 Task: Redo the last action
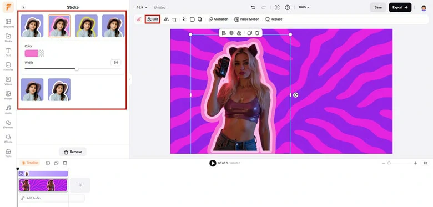[264, 7]
